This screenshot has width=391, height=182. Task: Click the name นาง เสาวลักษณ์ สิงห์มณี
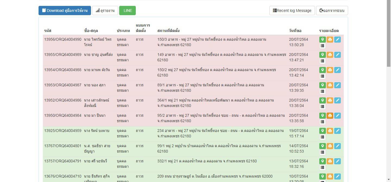[97, 103]
